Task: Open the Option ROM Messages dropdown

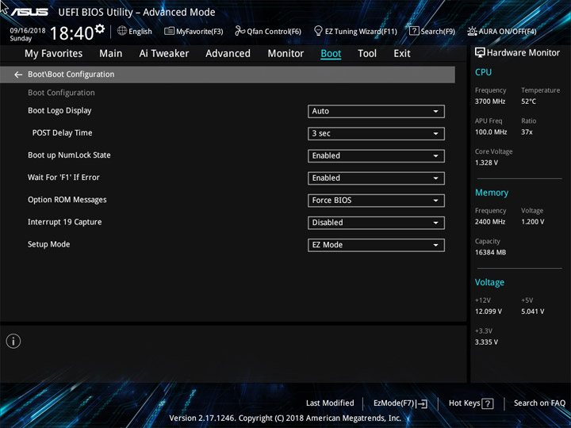Action: 376,201
